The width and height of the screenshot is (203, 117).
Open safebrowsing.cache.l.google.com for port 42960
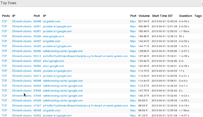click(63, 86)
